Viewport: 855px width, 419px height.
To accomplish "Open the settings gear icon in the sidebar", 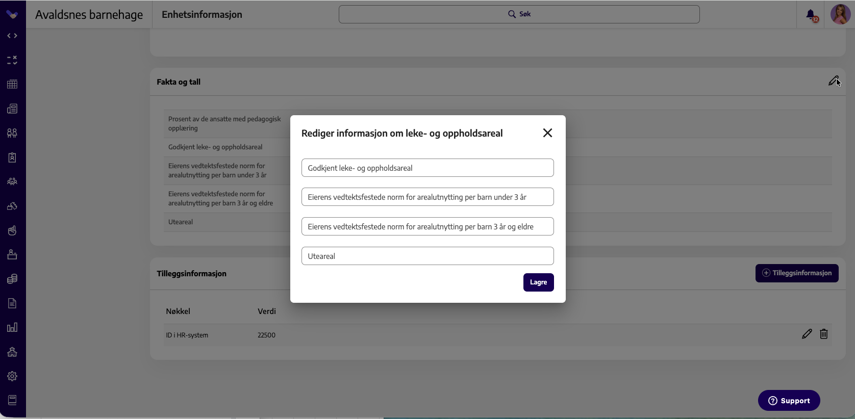I will coord(12,376).
